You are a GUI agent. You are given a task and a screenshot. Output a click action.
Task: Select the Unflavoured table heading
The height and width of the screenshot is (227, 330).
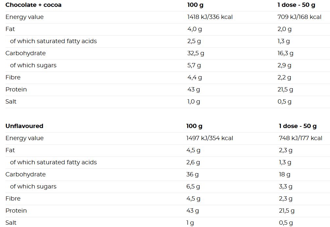tap(25, 126)
